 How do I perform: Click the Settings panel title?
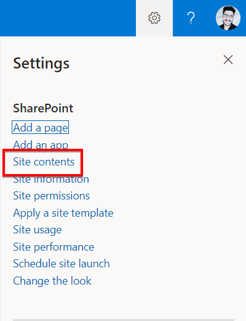[41, 64]
